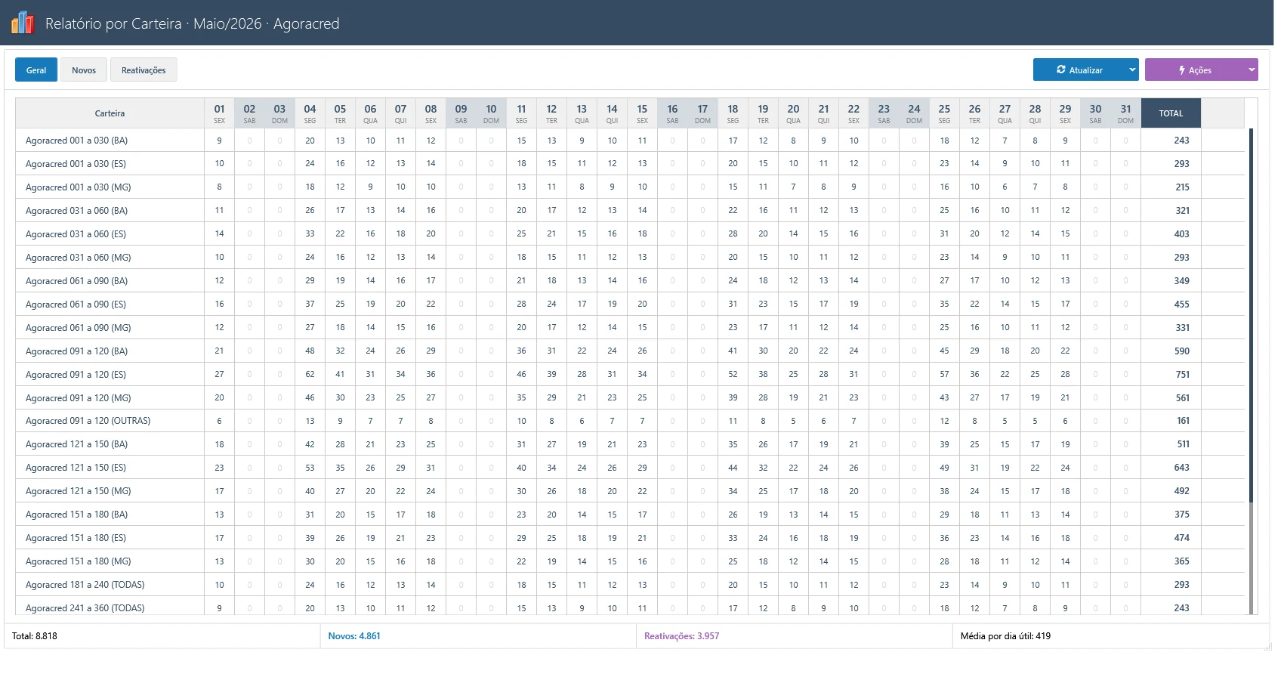Click total 590 for Agoracred 091 a 120 (BA)
Screen dimensions: 1284x680
1182,351
